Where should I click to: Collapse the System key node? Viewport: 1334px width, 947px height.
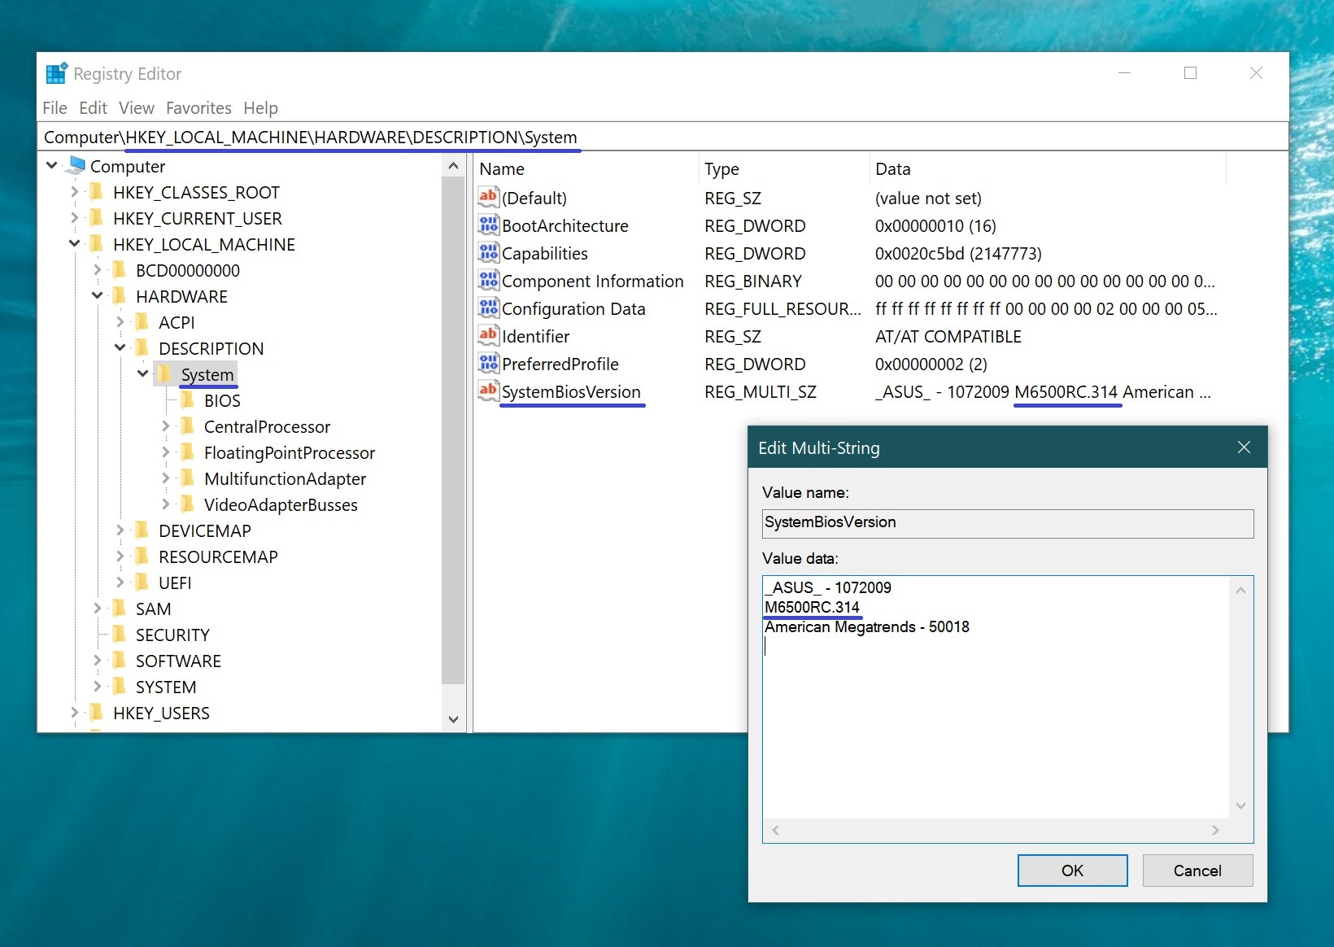tap(142, 374)
